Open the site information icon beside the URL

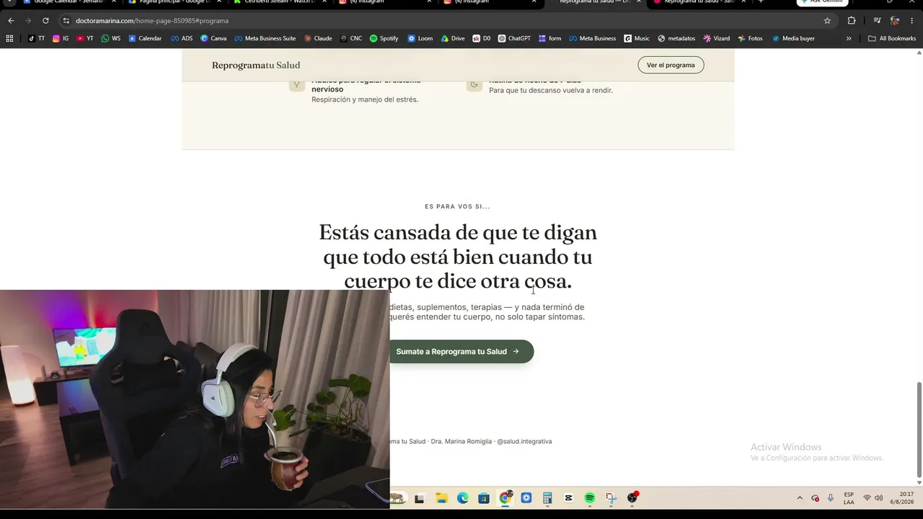66,21
